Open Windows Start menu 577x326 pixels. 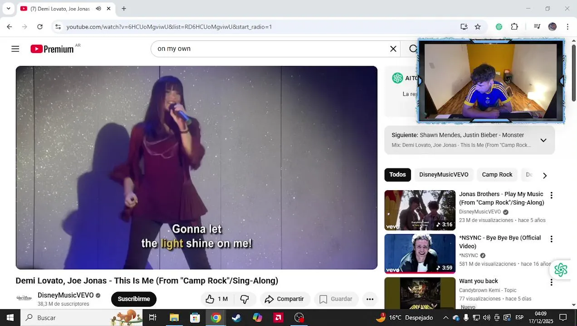tap(10, 318)
